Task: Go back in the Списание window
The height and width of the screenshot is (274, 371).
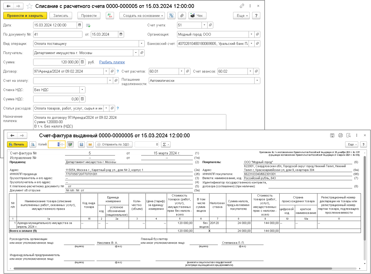Action: [x=8, y=6]
